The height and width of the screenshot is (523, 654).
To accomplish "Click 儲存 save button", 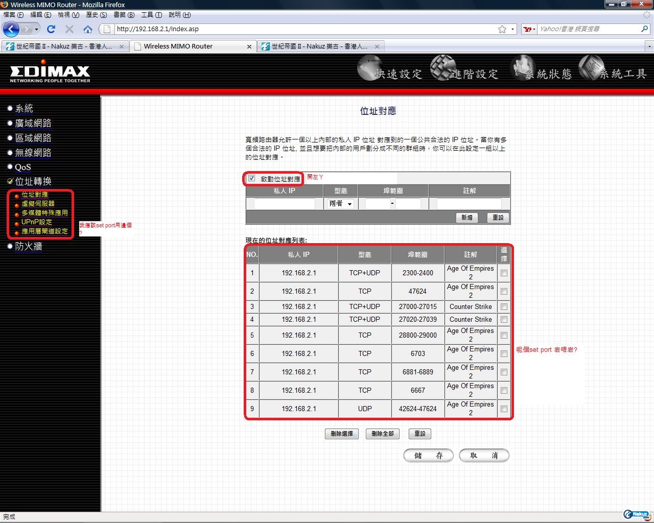I will pyautogui.click(x=428, y=456).
